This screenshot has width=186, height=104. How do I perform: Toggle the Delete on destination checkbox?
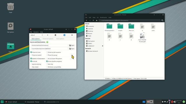pos(31,58)
